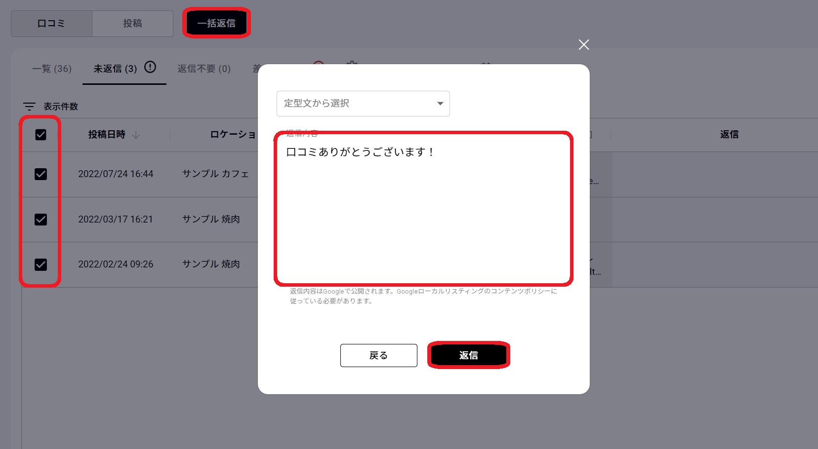Viewport: 818px width, 449px height.
Task: Toggle checkbox for 2022/02/24 09:26 review
Action: coord(41,264)
